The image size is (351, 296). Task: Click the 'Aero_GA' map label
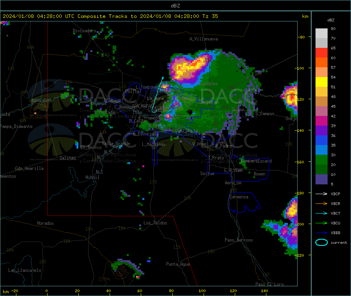(x=233, y=183)
